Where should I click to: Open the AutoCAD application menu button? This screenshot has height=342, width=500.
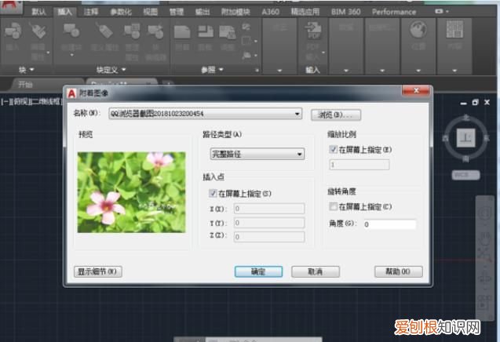[11, 6]
